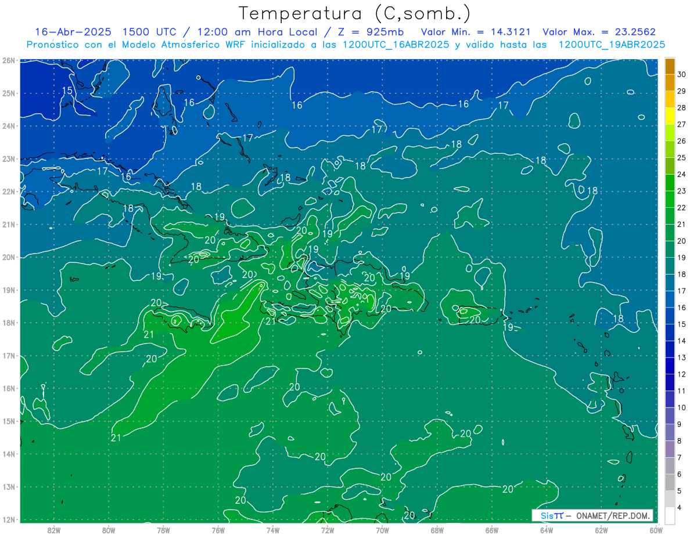Click the '74W' longitude axis label
The image size is (697, 538).
[273, 530]
